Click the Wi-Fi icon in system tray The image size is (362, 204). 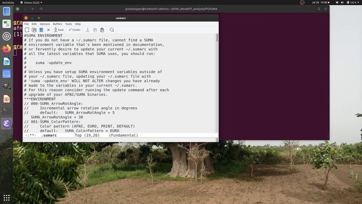coord(337,2)
